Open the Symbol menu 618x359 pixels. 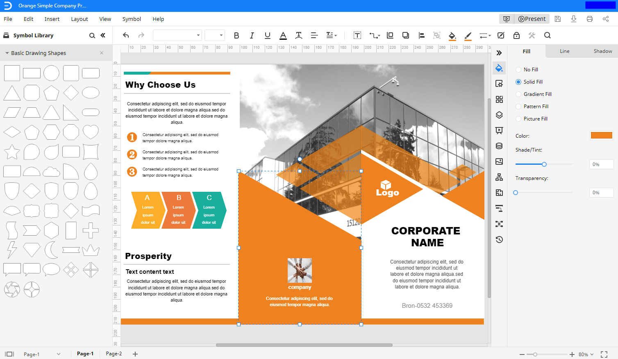click(132, 19)
